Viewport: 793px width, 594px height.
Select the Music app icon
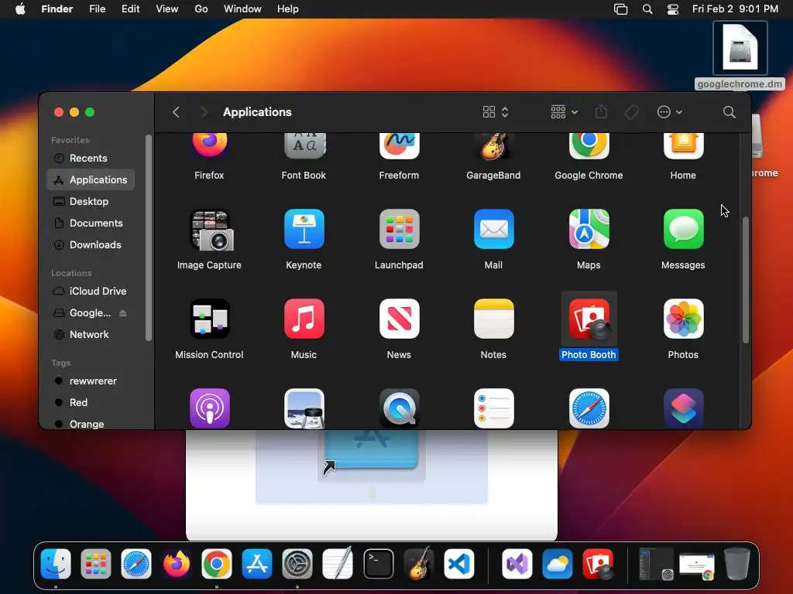pos(304,319)
